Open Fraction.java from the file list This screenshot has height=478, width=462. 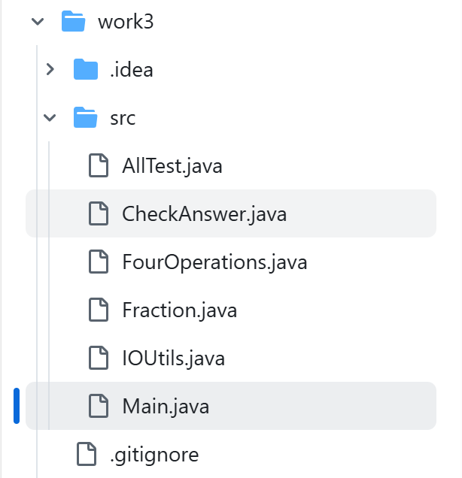[179, 310]
